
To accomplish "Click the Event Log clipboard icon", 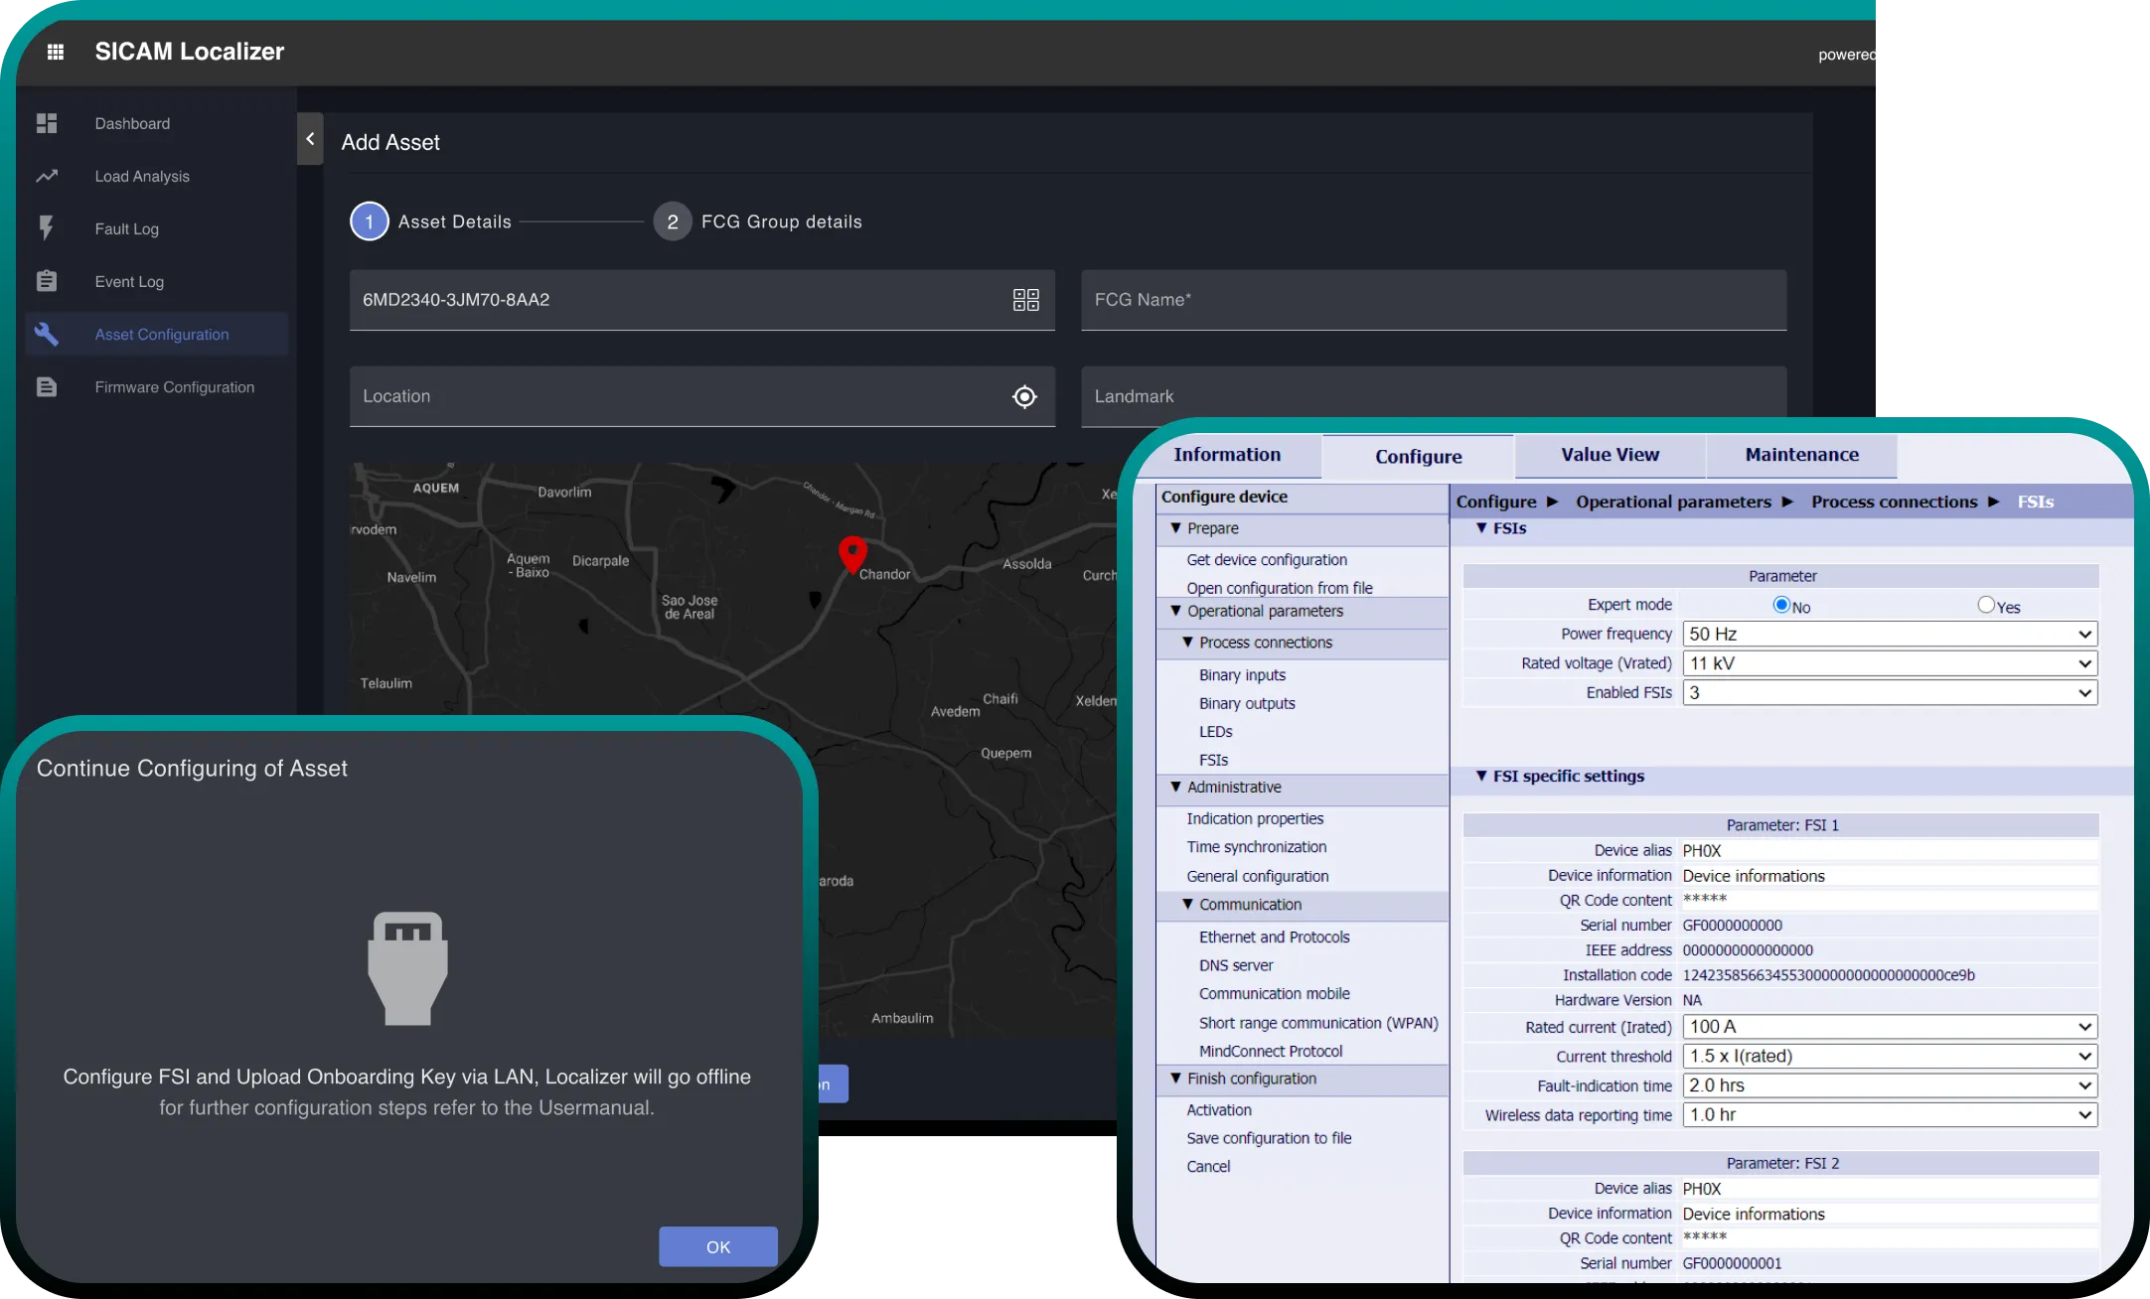I will click(47, 281).
